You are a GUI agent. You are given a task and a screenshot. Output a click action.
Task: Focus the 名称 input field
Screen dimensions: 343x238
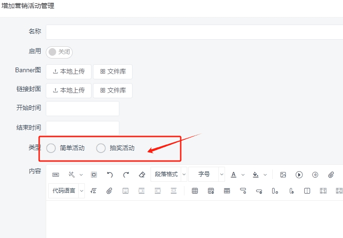click(x=194, y=32)
